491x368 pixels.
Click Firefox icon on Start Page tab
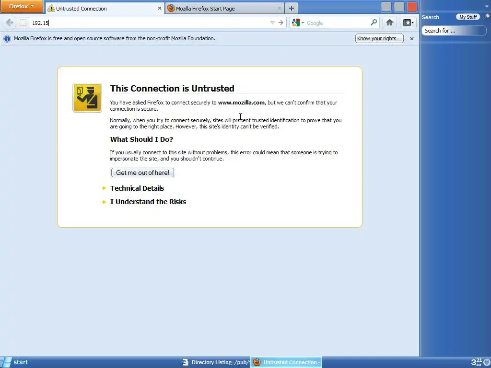pyautogui.click(x=171, y=8)
